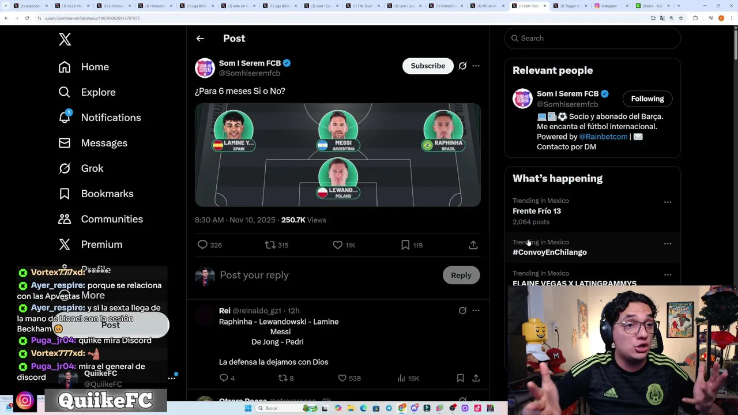This screenshot has height=415, width=738.
Task: Click views count 250.7K Views
Action: (303, 220)
